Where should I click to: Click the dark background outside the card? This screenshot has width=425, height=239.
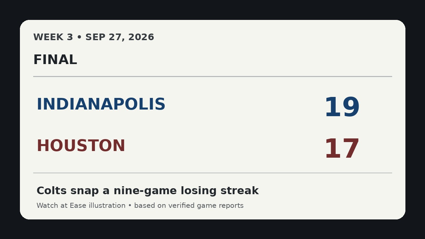pos(212,9)
